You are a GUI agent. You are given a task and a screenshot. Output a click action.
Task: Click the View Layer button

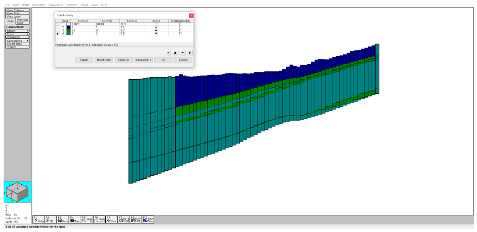pos(17,17)
